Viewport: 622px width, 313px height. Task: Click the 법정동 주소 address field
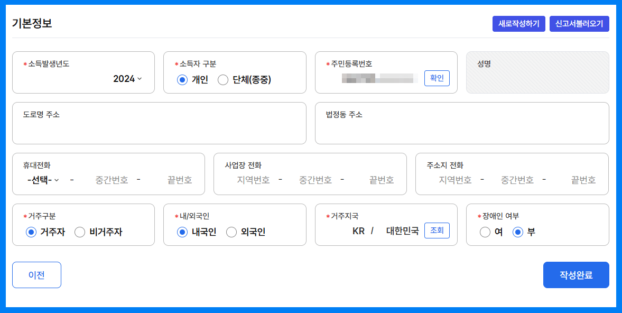[462, 127]
